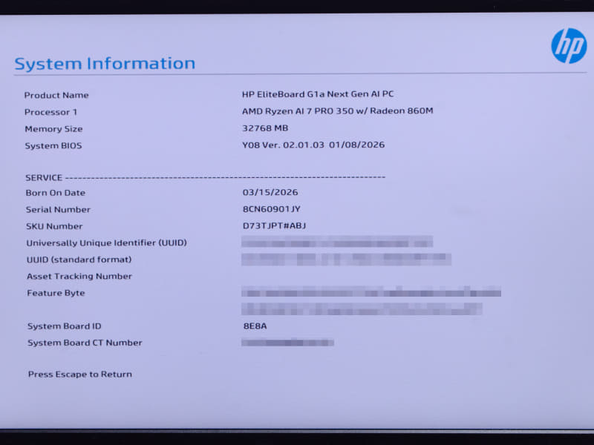The height and width of the screenshot is (445, 594).
Task: Click the Product Name label
Action: coord(56,95)
